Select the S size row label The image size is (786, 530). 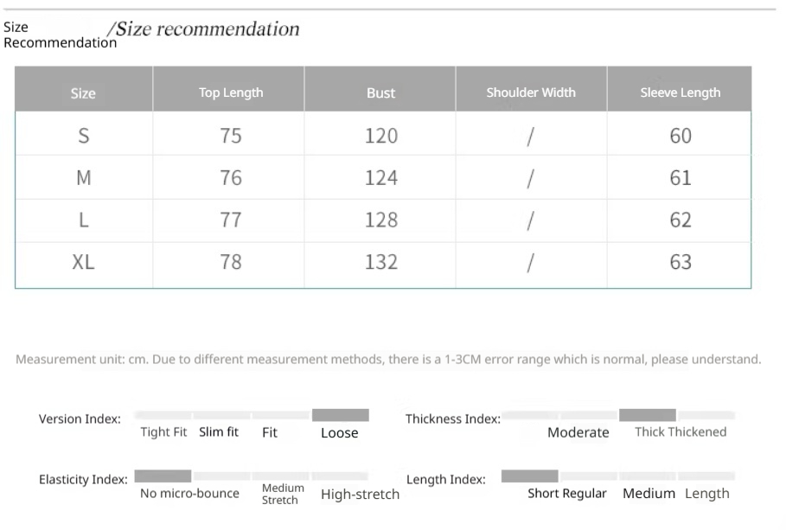(83, 136)
